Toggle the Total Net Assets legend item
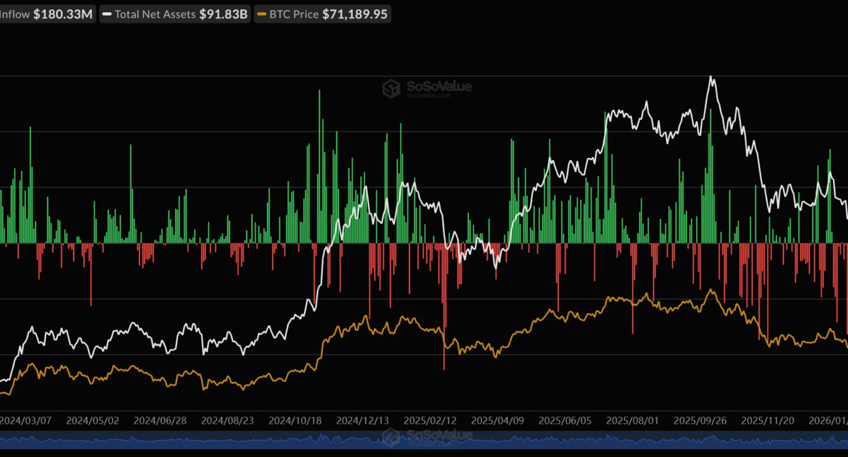848x457 pixels. [175, 14]
